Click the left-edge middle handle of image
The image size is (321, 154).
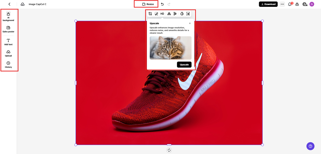coord(76,83)
